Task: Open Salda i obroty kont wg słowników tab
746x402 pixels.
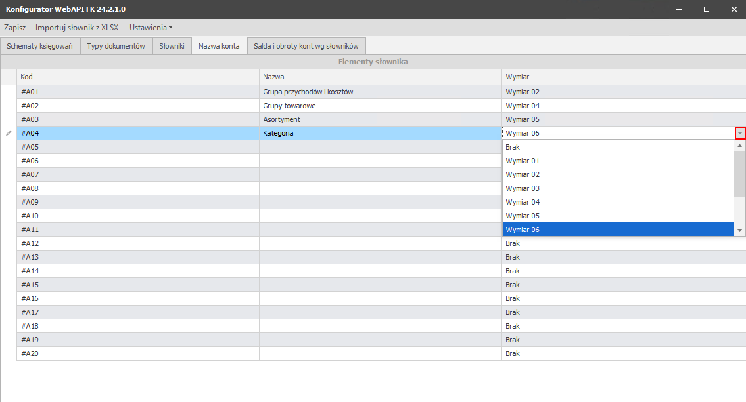Action: [x=306, y=46]
